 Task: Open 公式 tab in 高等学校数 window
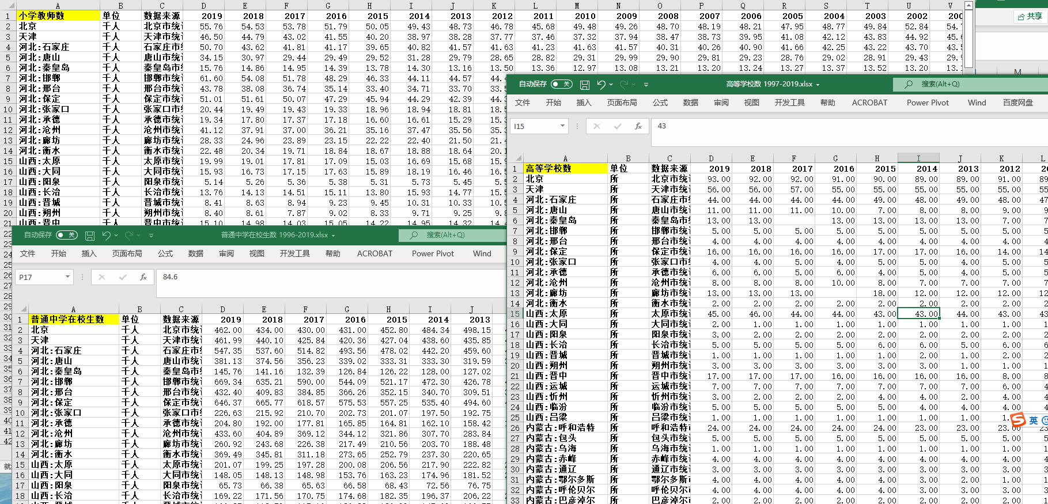pyautogui.click(x=660, y=103)
